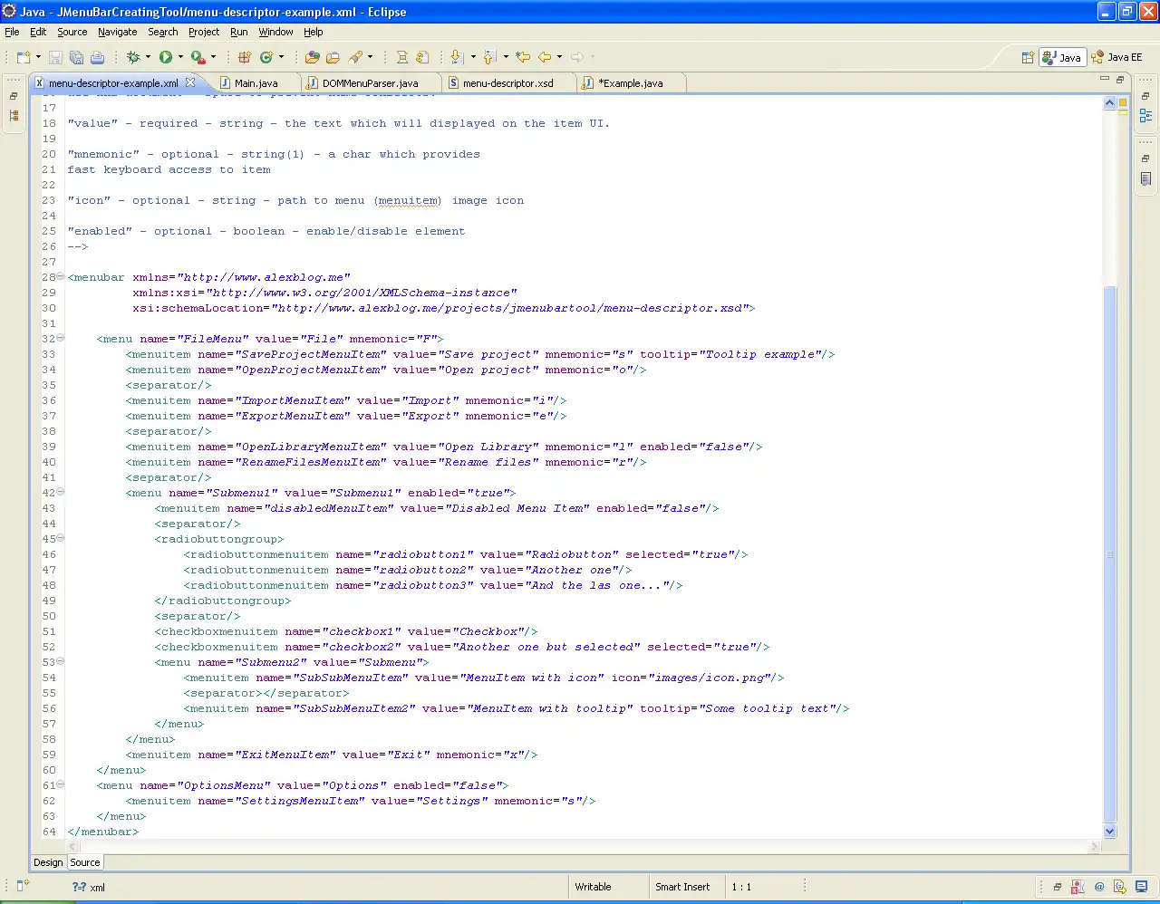Switch to the Design tab
The height and width of the screenshot is (904, 1160).
point(48,862)
